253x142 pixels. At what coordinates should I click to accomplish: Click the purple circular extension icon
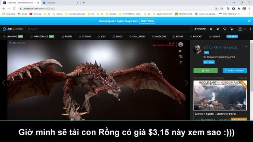point(234,9)
